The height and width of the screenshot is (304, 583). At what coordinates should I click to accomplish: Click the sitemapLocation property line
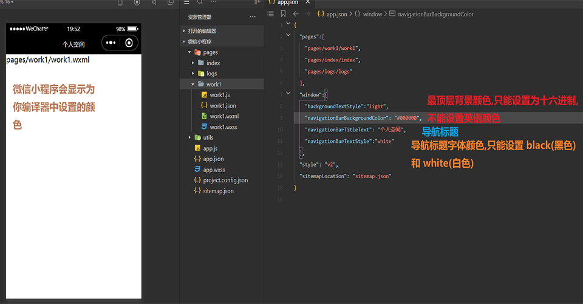346,176
